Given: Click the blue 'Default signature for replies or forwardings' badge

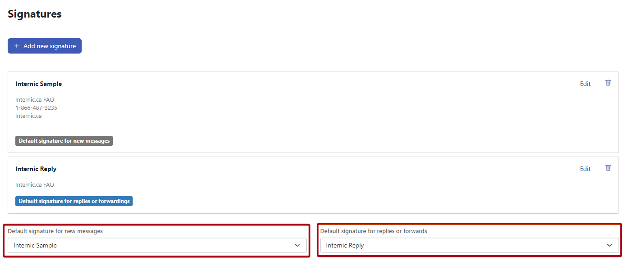Looking at the screenshot, I should pyautogui.click(x=74, y=201).
